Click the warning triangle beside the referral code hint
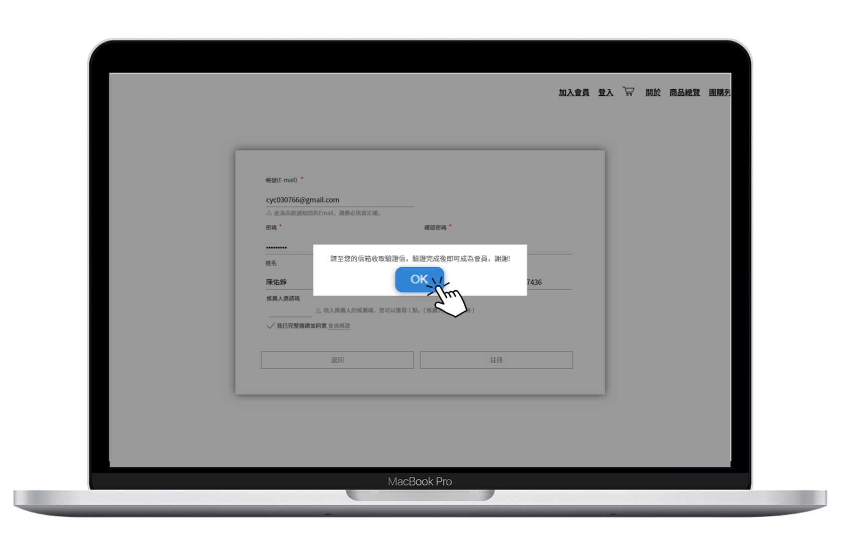 pyautogui.click(x=318, y=311)
